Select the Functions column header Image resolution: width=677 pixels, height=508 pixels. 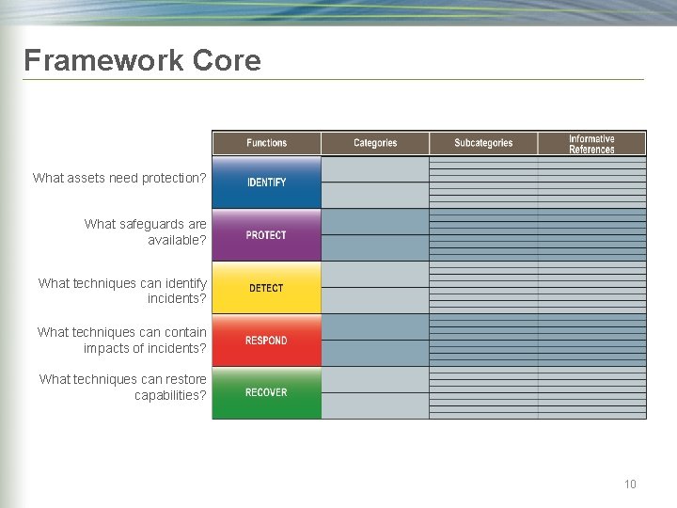(x=267, y=143)
